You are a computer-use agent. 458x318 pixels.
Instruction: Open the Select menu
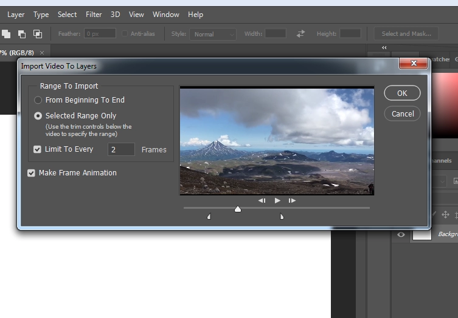(x=67, y=15)
